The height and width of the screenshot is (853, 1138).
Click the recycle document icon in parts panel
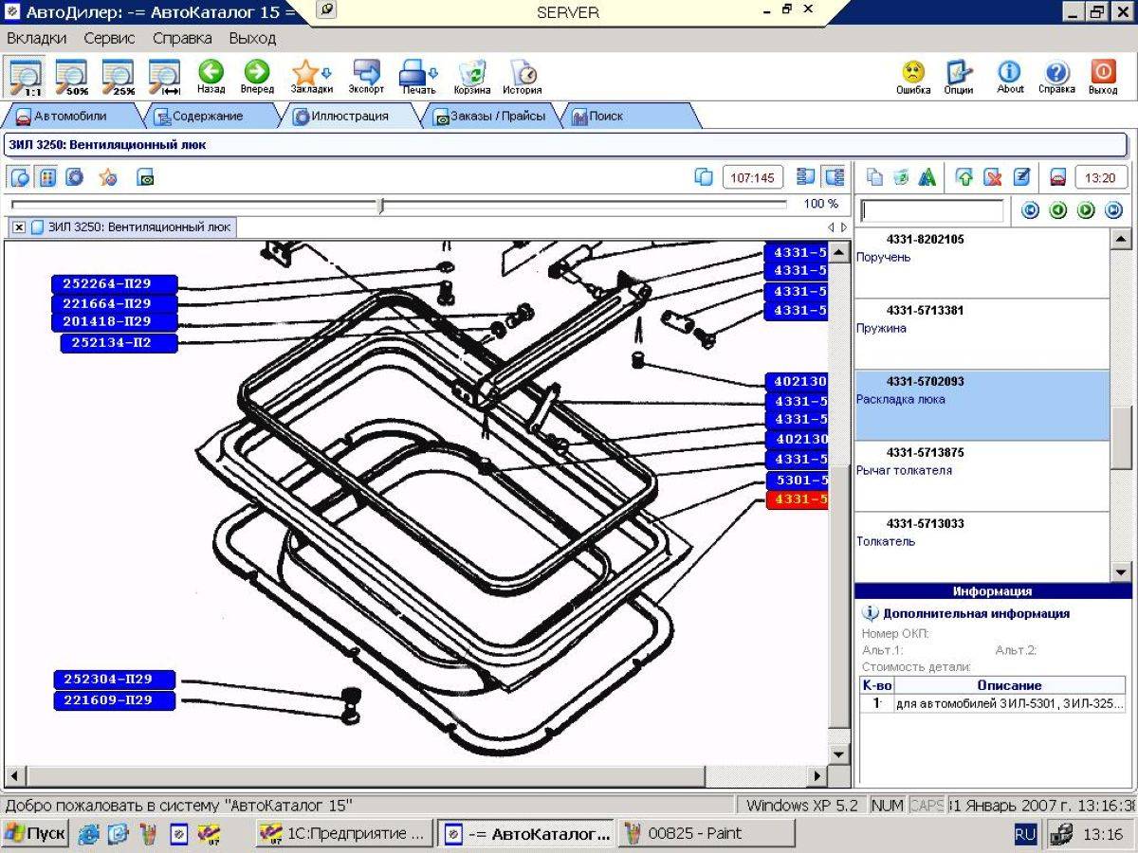click(x=901, y=177)
